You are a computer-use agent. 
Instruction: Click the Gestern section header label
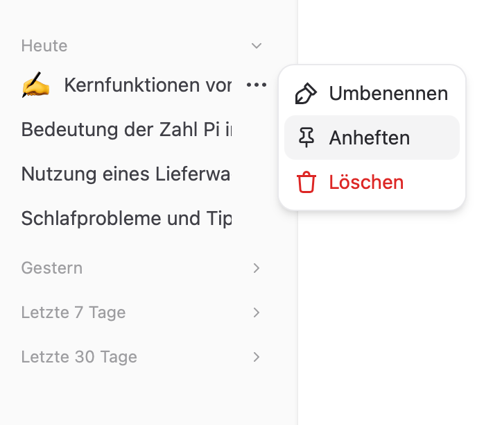pos(52,267)
